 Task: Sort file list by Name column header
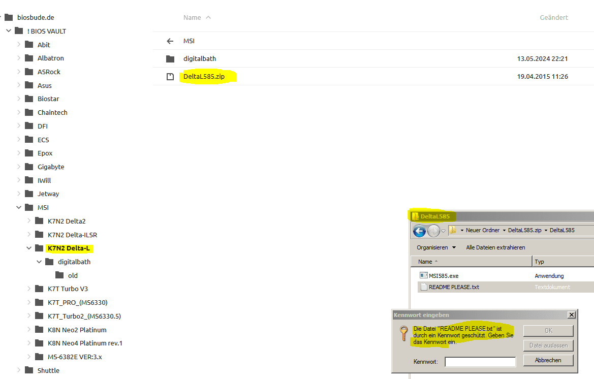[x=192, y=17]
